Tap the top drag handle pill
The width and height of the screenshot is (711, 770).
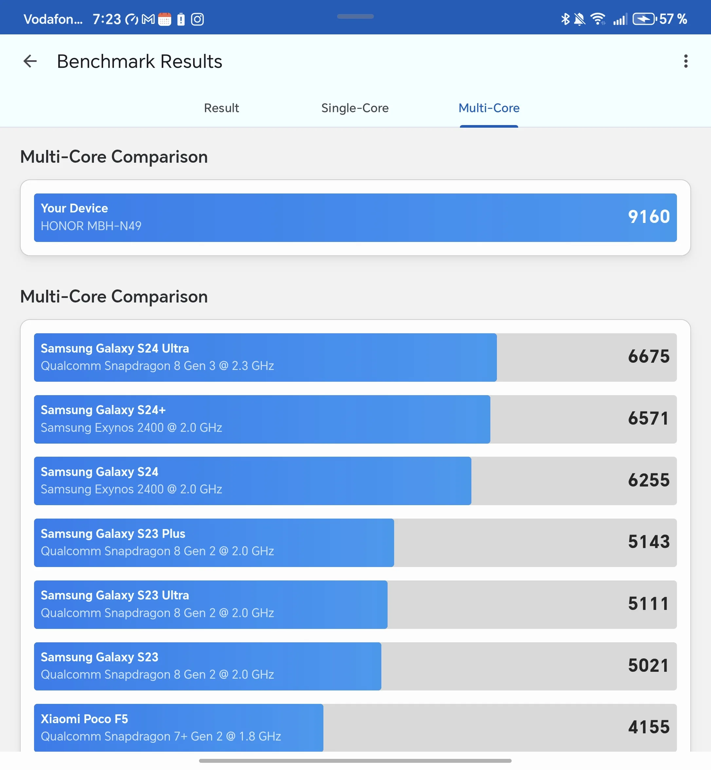(355, 17)
